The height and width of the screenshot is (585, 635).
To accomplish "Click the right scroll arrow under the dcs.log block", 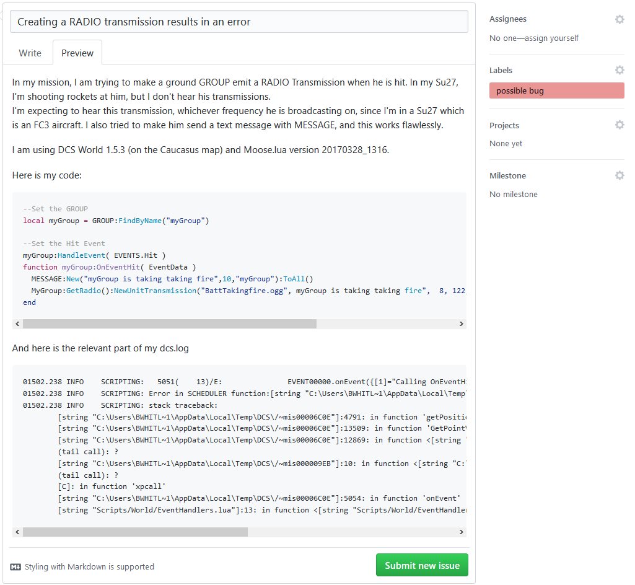I will pyautogui.click(x=461, y=532).
